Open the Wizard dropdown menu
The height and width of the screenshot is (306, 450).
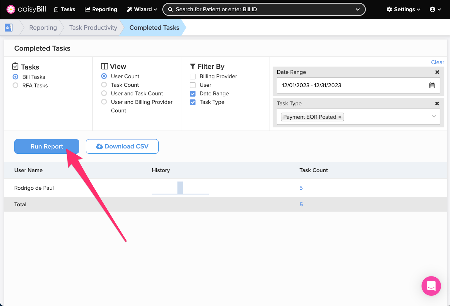pos(142,9)
